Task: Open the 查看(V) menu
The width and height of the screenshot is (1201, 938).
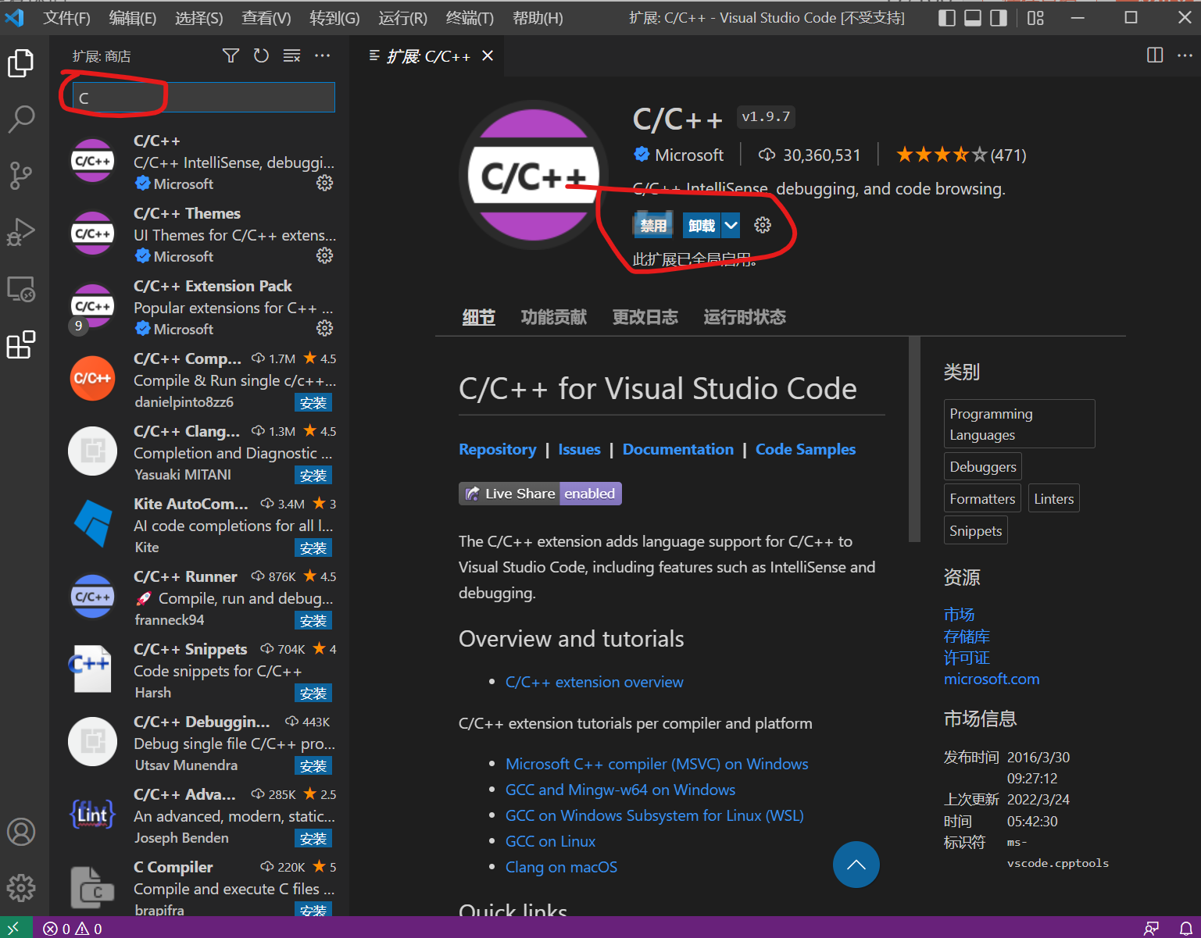Action: coord(266,18)
